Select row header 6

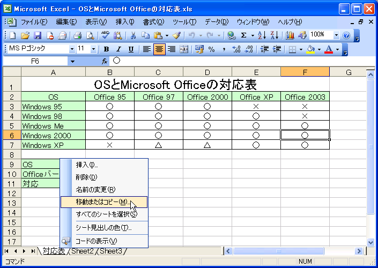pos(12,136)
